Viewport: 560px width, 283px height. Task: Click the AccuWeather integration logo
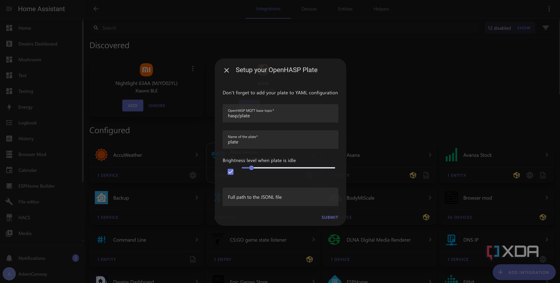point(101,155)
